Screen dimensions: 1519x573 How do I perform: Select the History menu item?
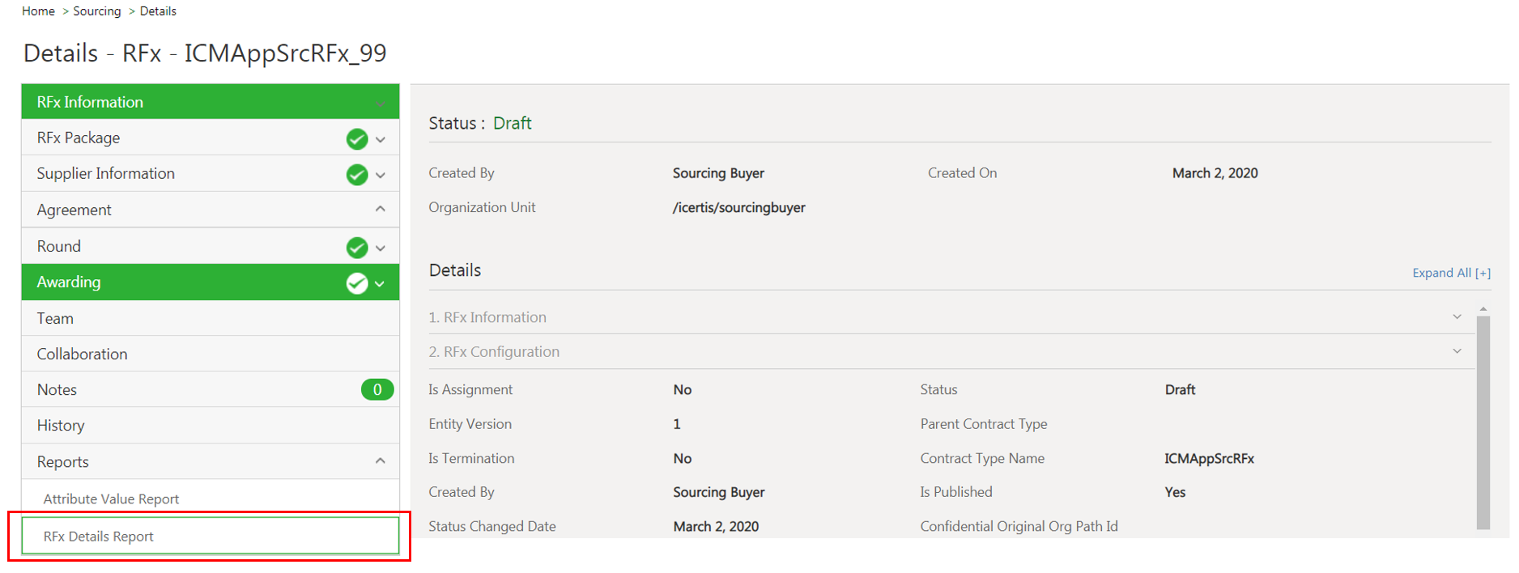pyautogui.click(x=61, y=426)
